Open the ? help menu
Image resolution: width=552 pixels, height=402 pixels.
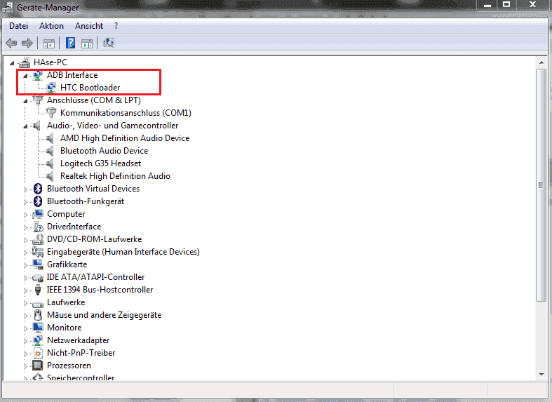point(116,26)
